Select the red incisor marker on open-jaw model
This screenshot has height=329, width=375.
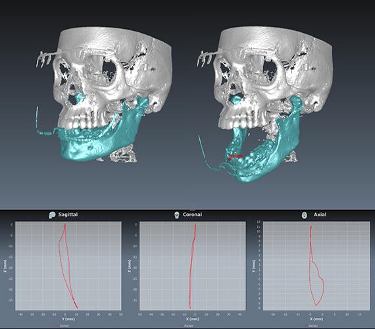click(x=230, y=159)
